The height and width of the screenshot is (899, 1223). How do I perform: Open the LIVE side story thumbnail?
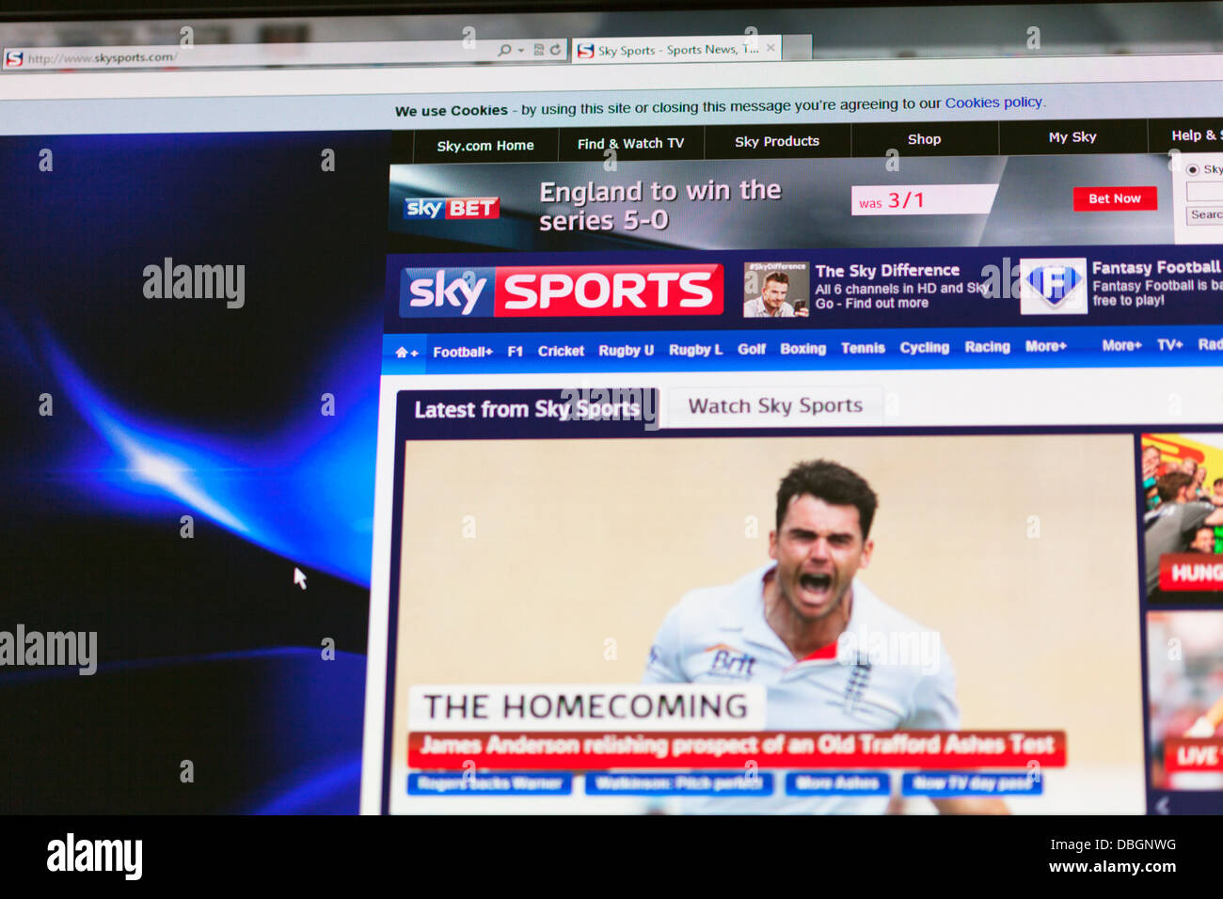1184,699
